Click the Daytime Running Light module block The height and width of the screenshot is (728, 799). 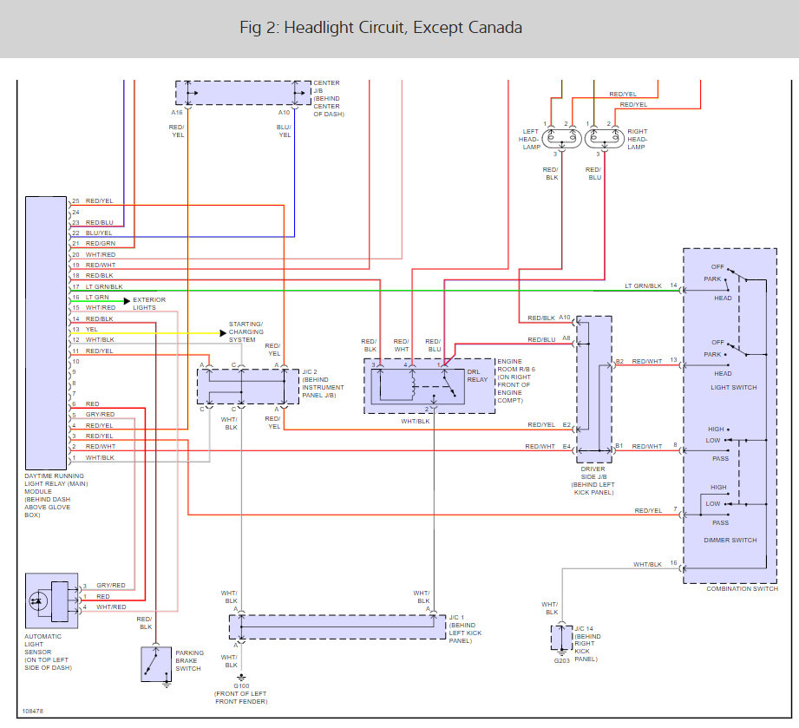pyautogui.click(x=46, y=333)
